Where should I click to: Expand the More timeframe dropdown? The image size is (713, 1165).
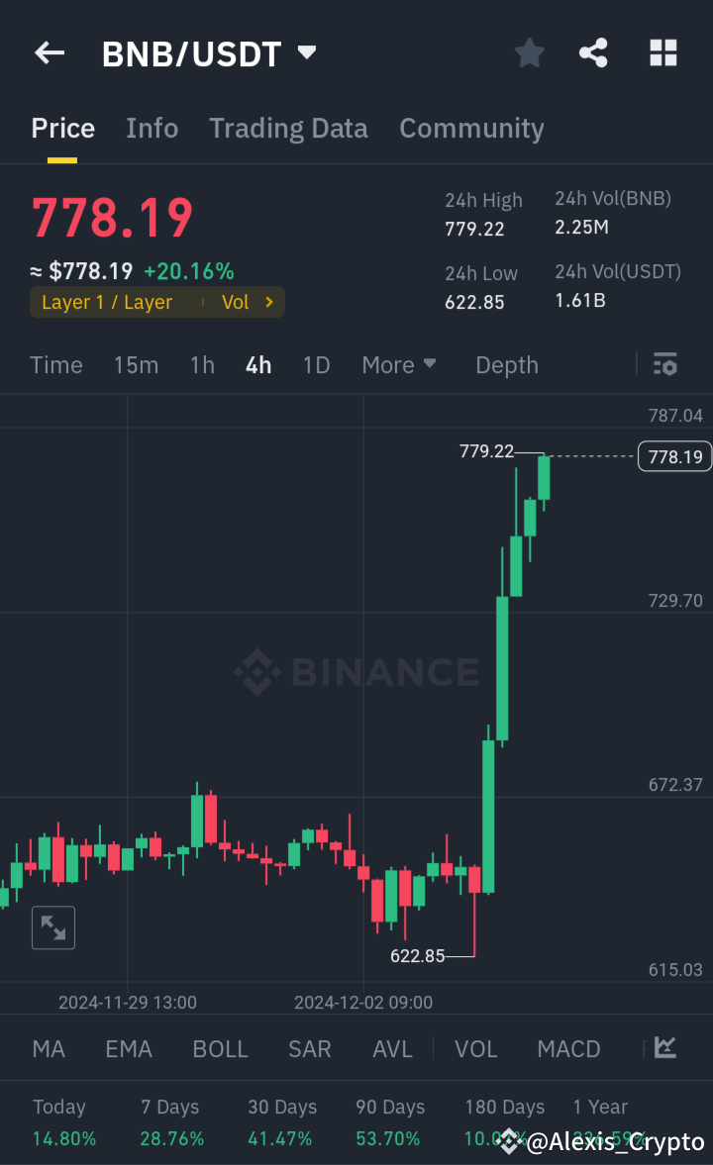398,364
